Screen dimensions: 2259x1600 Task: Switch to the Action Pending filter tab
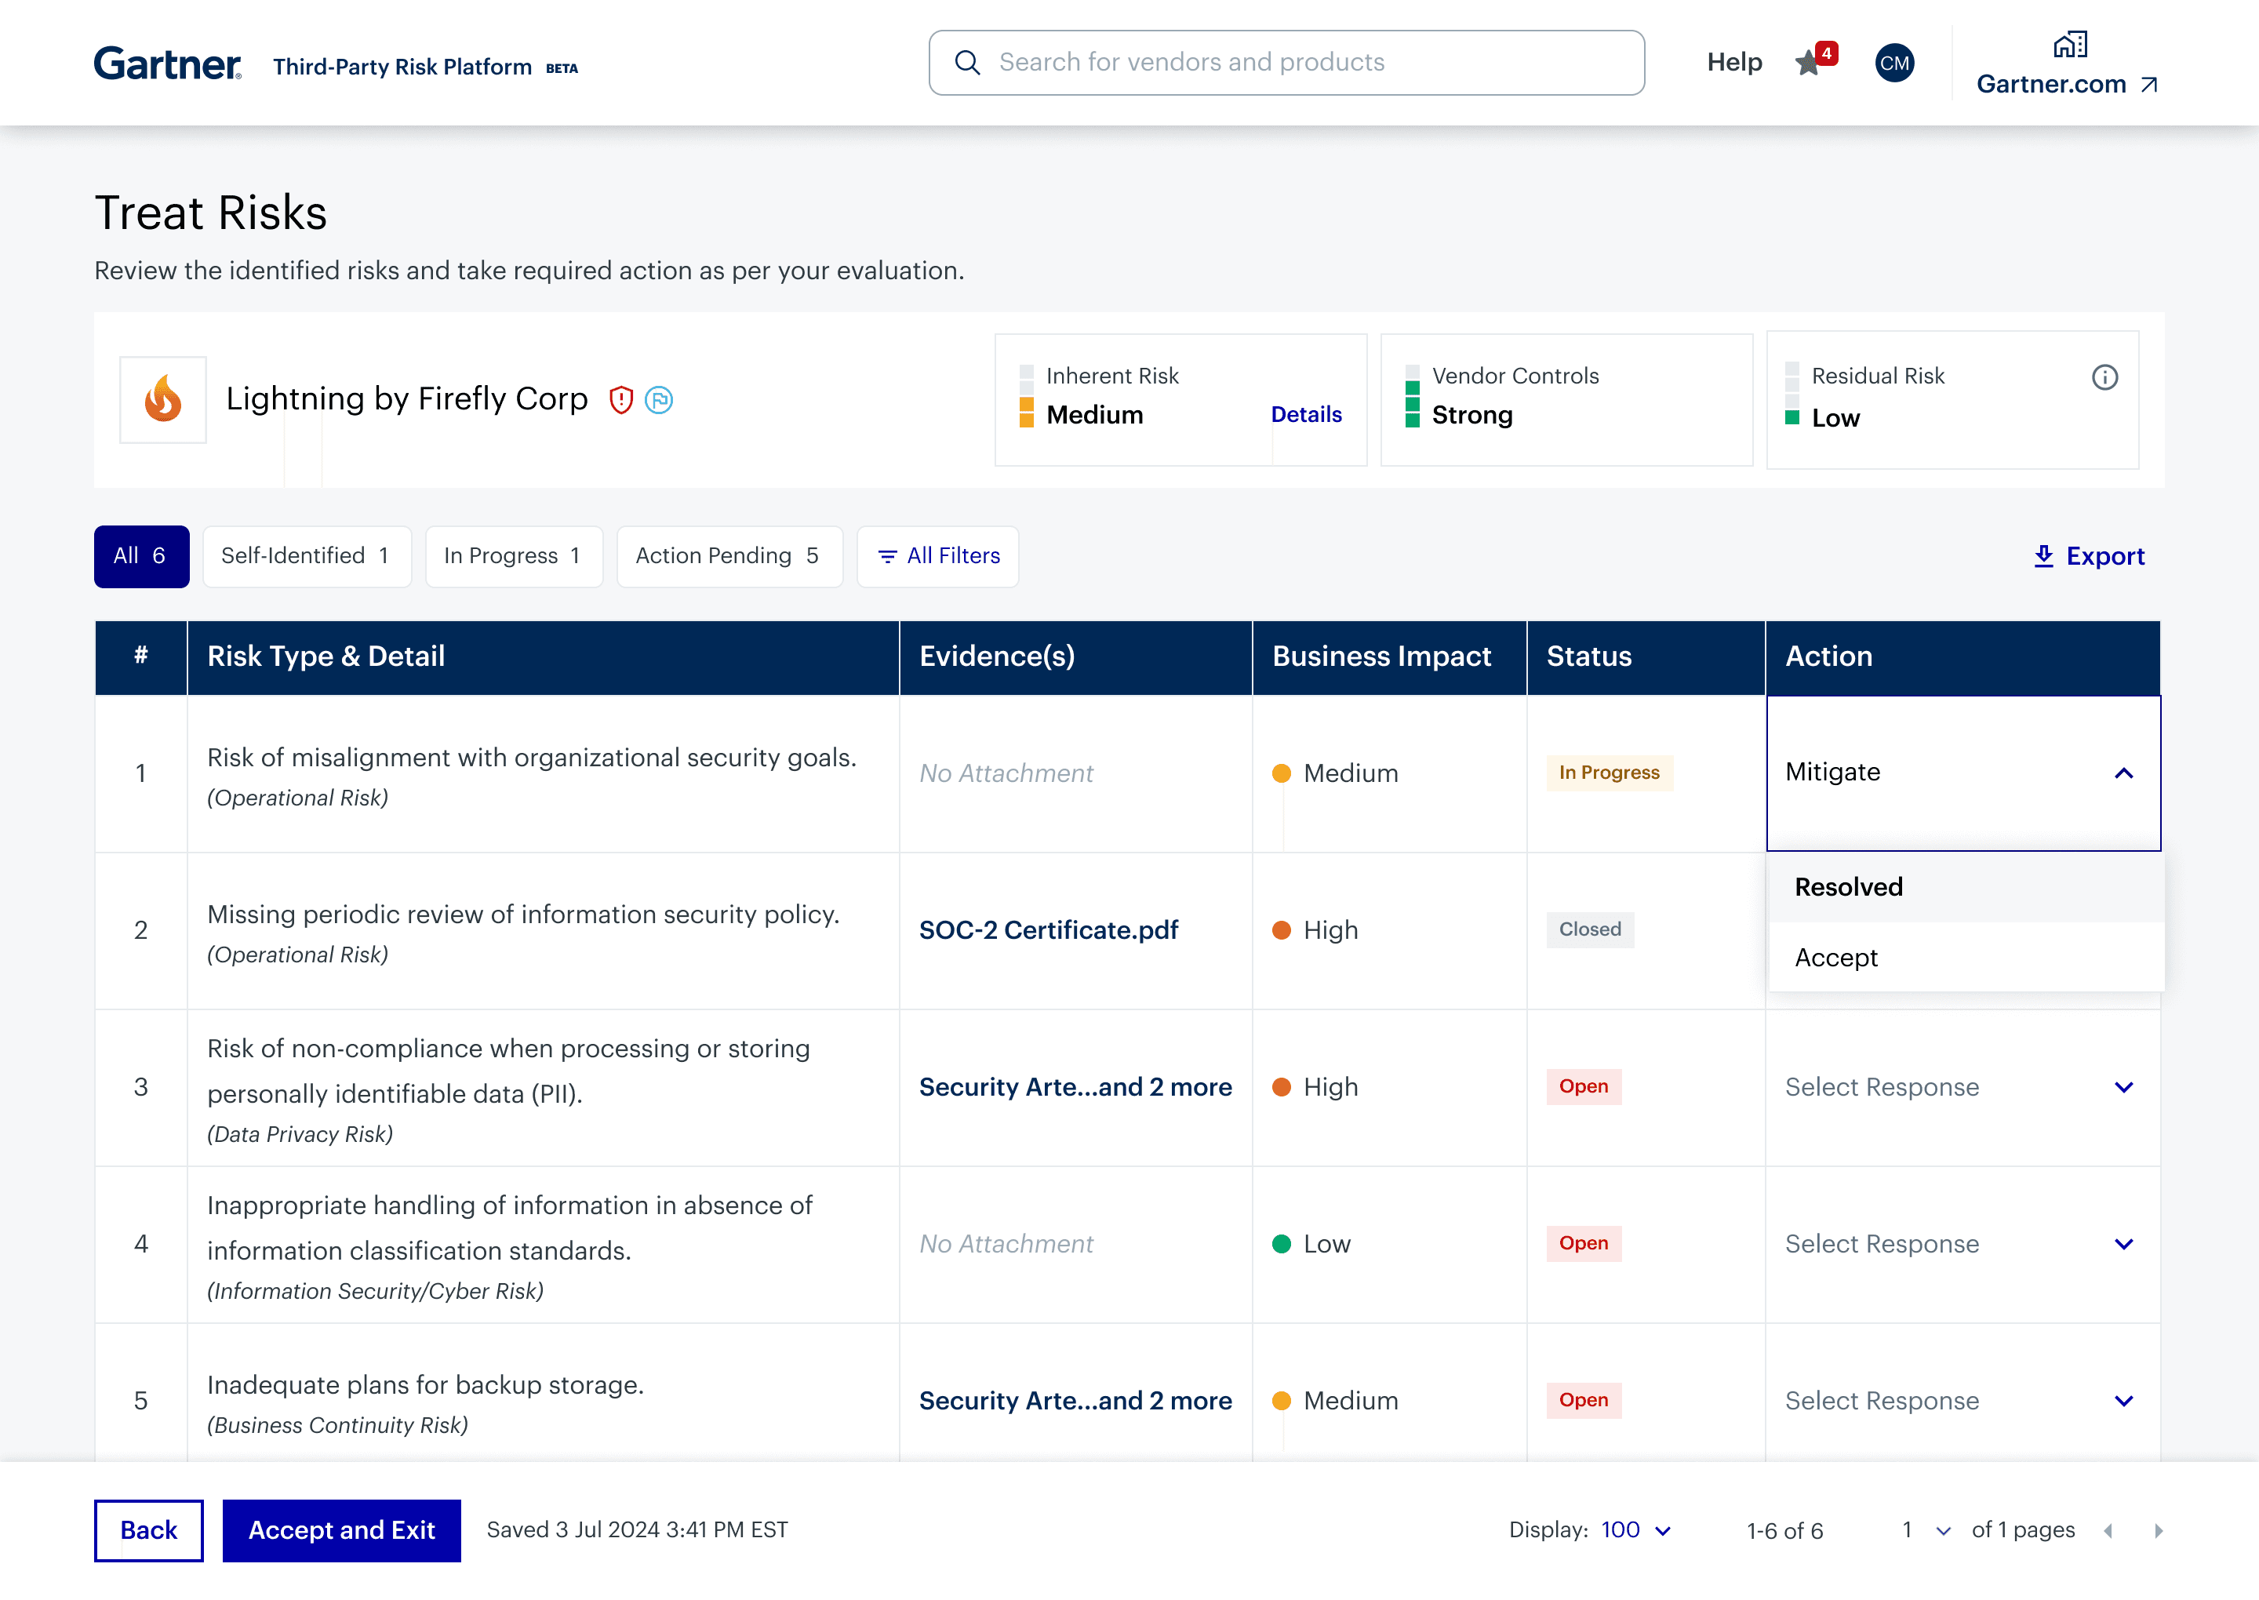point(729,555)
